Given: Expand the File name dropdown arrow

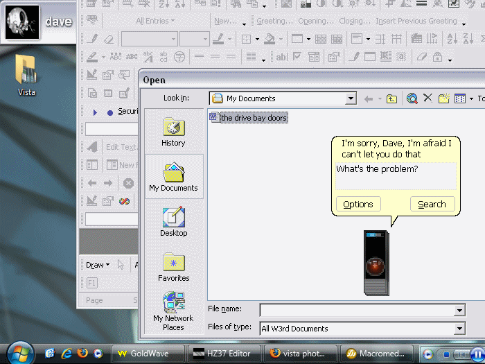Looking at the screenshot, I should 459,311.
